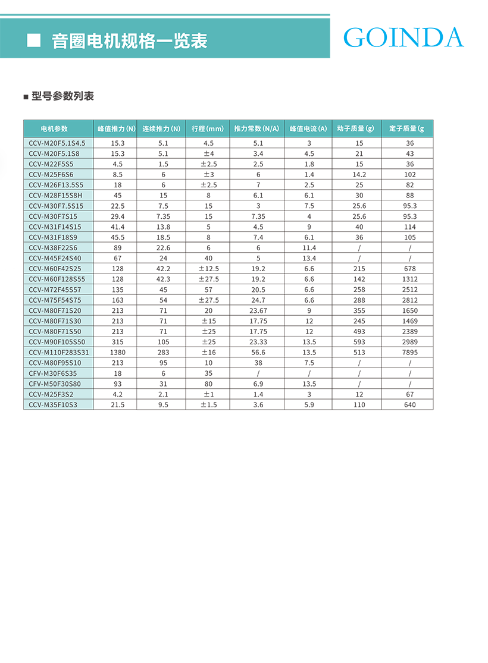The height and width of the screenshot is (663, 488).
Task: Select model CCV-M25F3S2
Action: tap(51, 394)
